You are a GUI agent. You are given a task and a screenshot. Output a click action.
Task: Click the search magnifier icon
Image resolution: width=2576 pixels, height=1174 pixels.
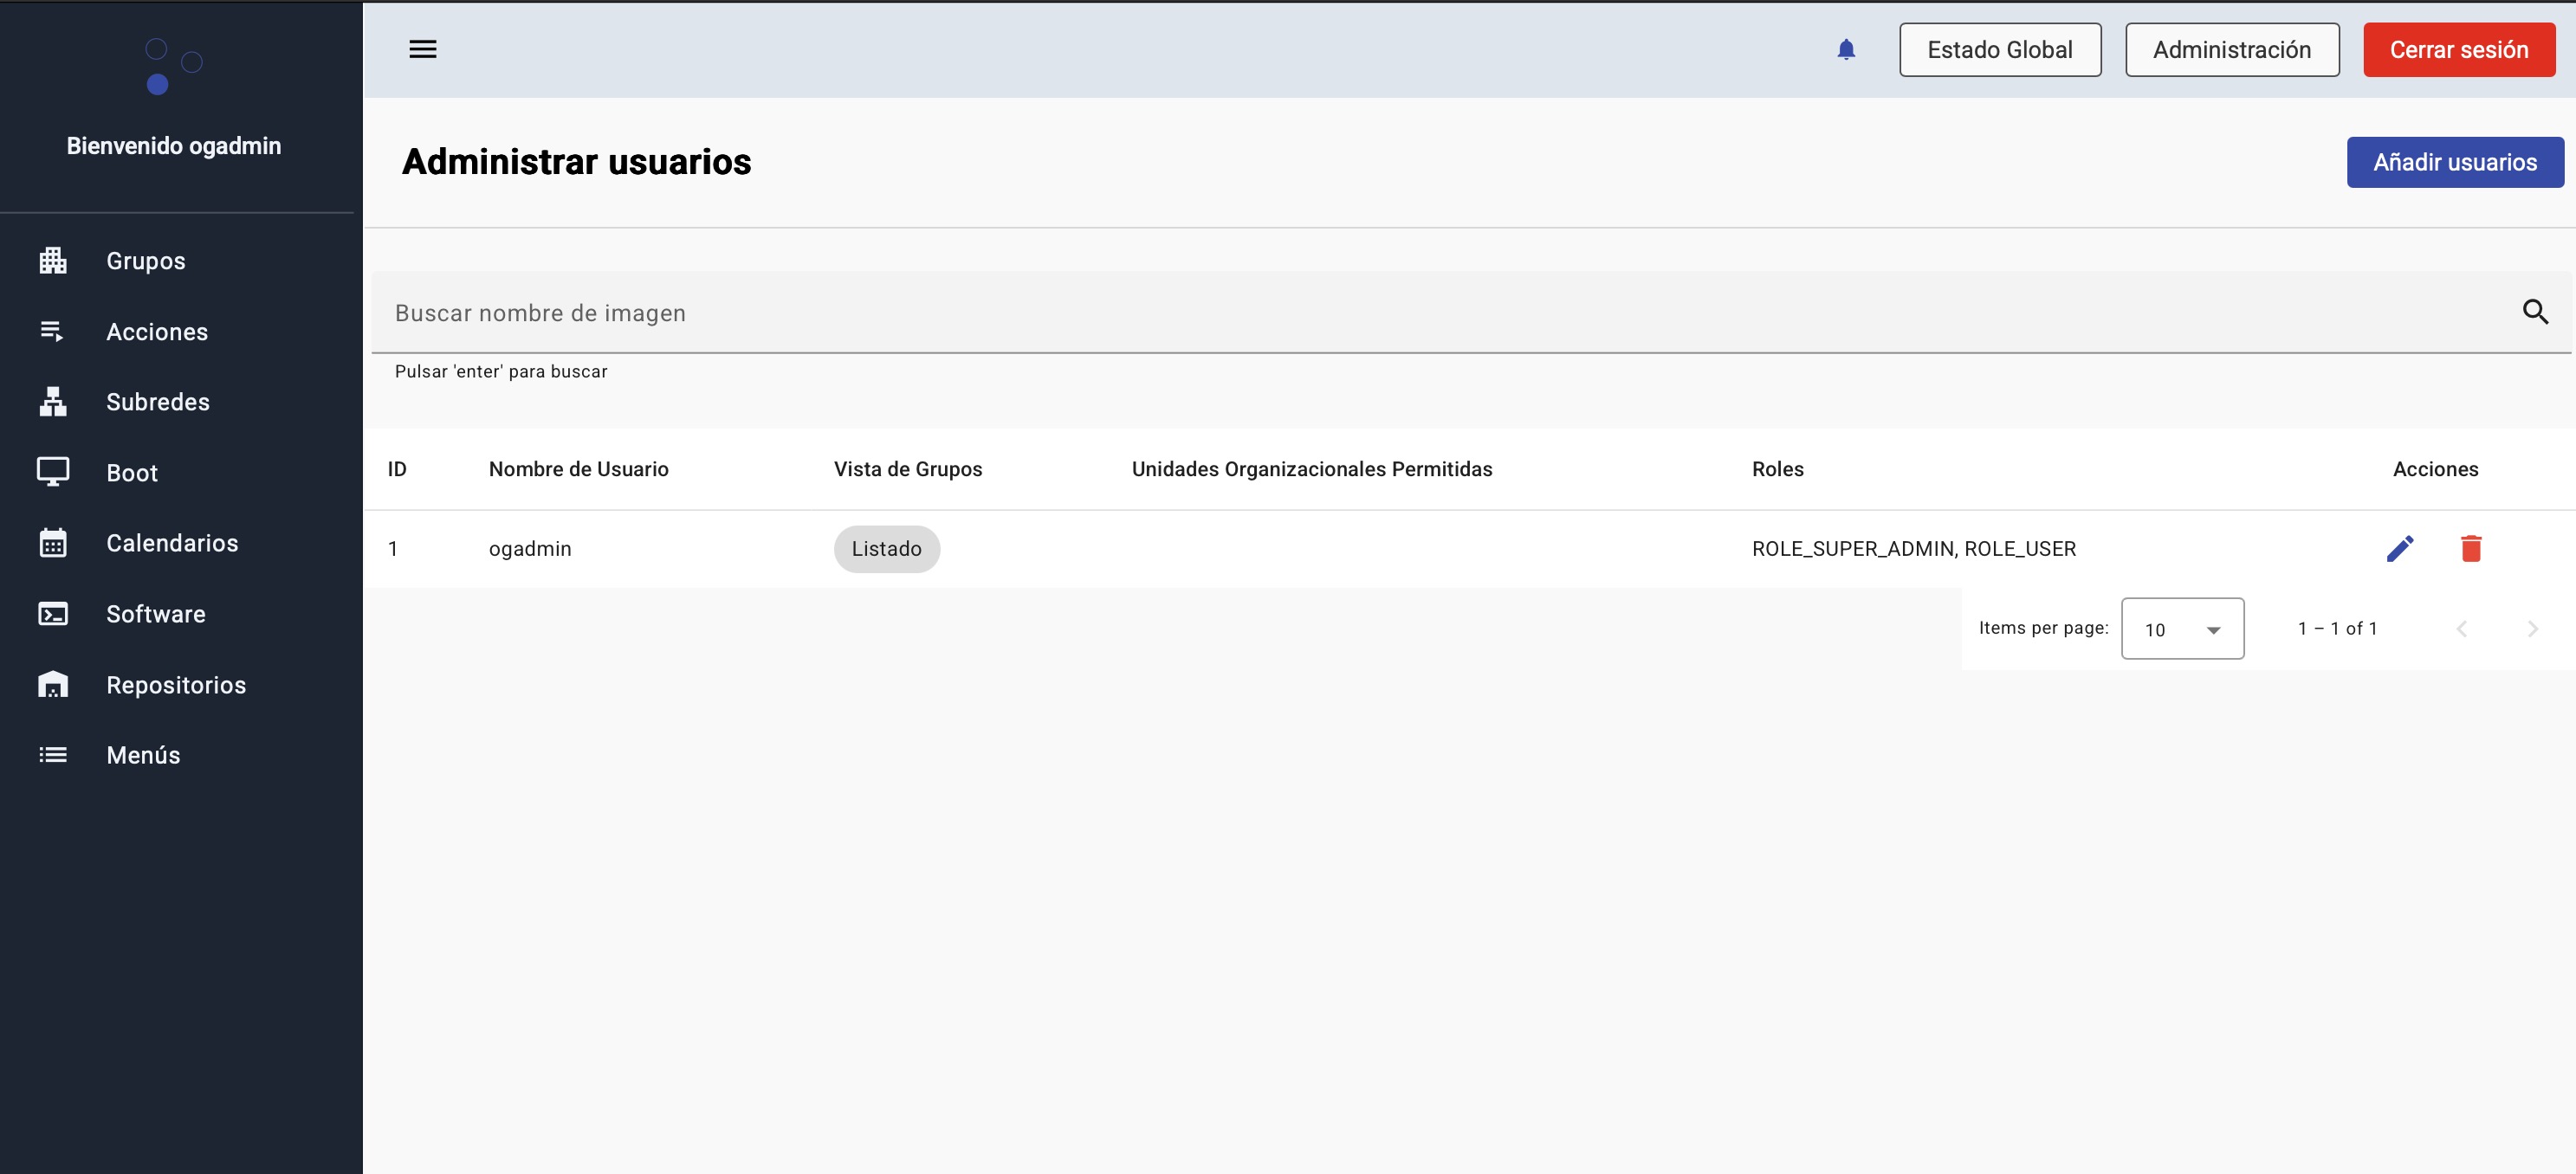tap(2535, 312)
